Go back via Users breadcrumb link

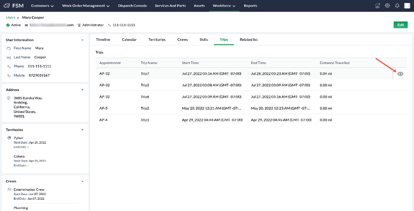[x=11, y=17]
